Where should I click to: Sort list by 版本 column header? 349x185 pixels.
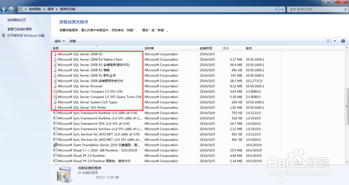click(262, 48)
